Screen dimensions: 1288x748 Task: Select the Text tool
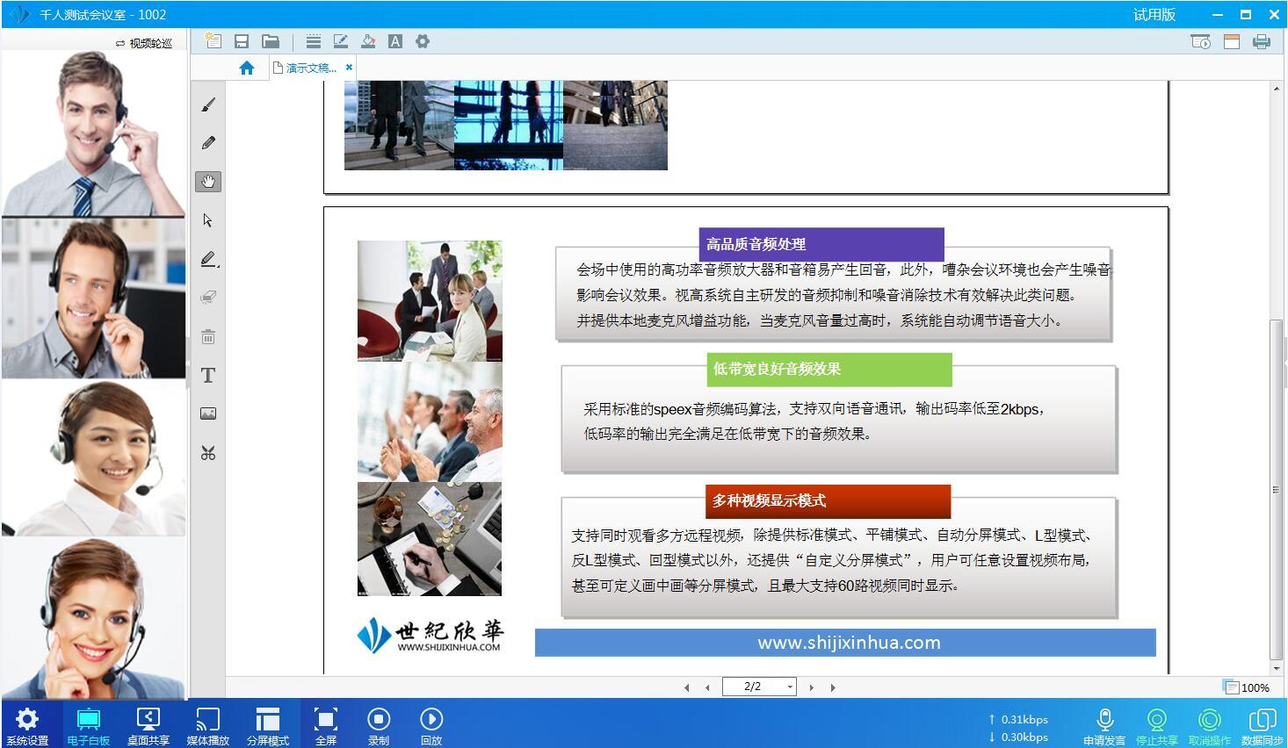(x=207, y=375)
